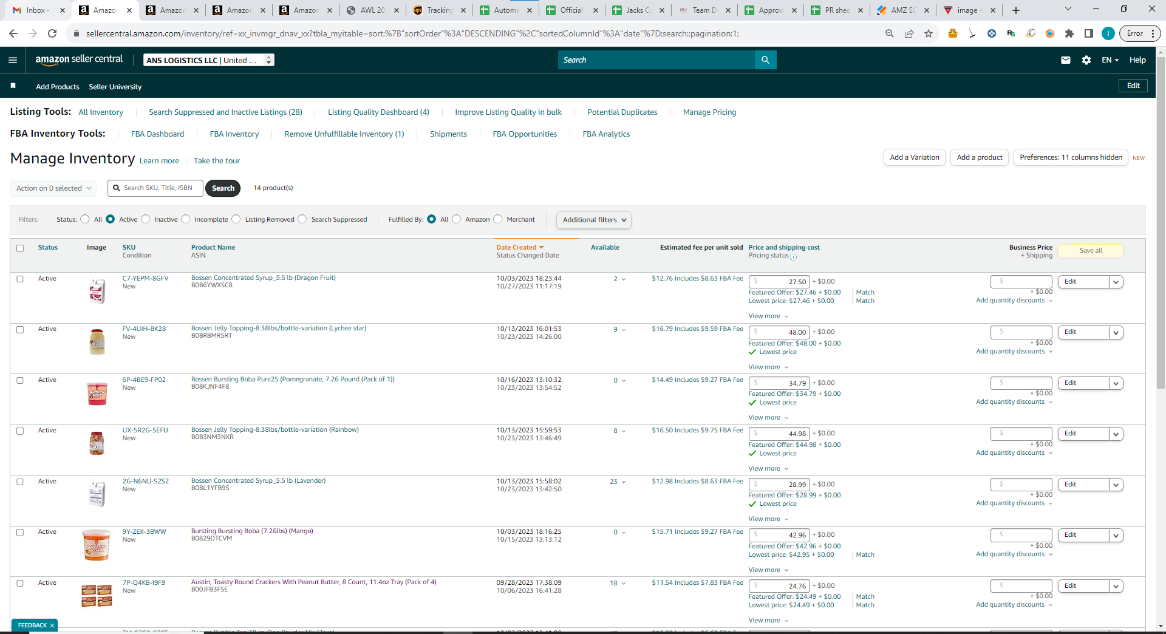Select the Inactive status radio button
This screenshot has width=1166, height=634.
146,219
